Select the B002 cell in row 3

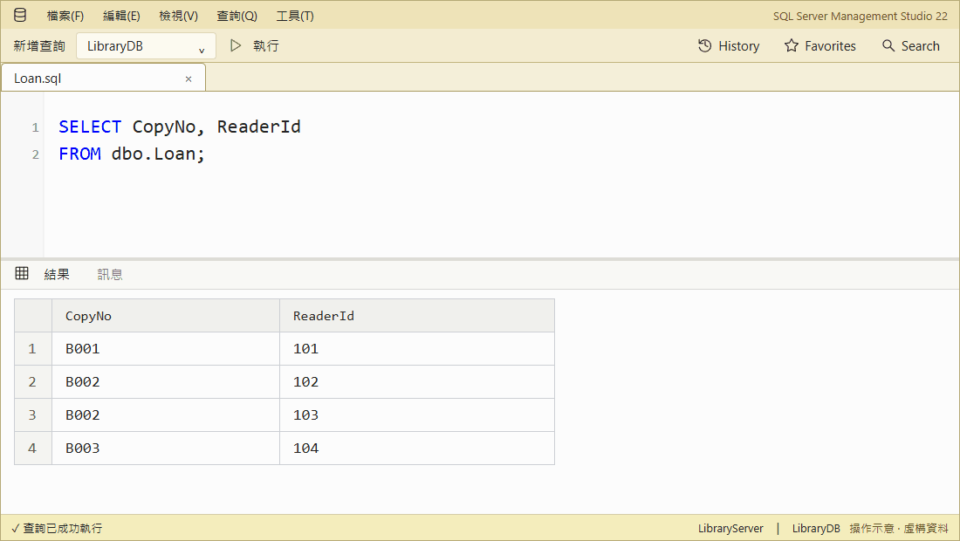click(166, 415)
